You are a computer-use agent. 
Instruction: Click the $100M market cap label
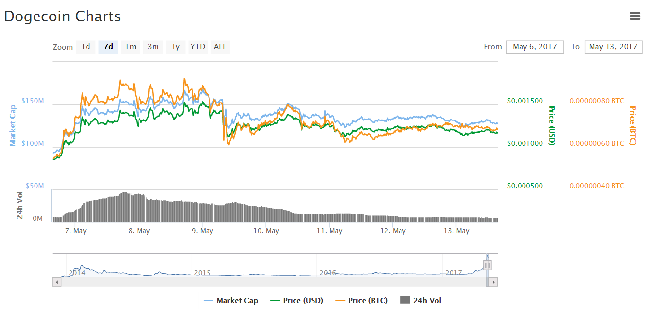33,143
